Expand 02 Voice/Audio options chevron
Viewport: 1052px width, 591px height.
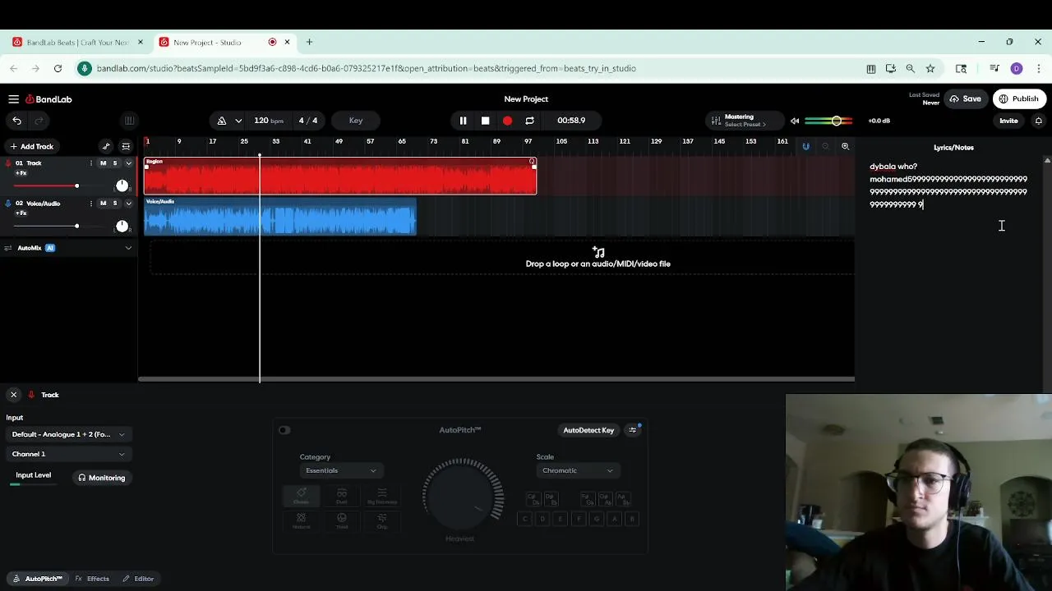click(128, 203)
